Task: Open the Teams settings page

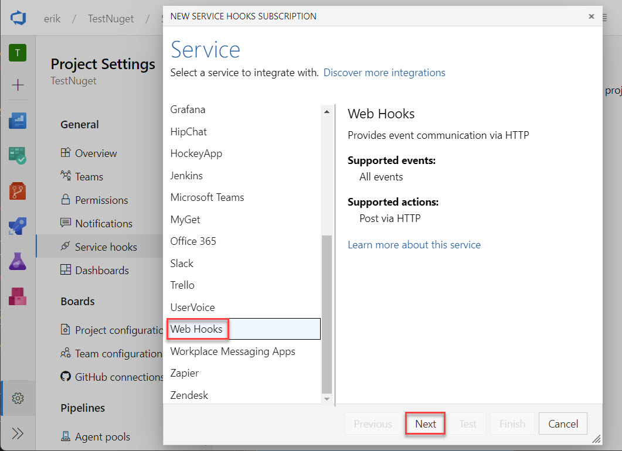Action: coord(89,177)
